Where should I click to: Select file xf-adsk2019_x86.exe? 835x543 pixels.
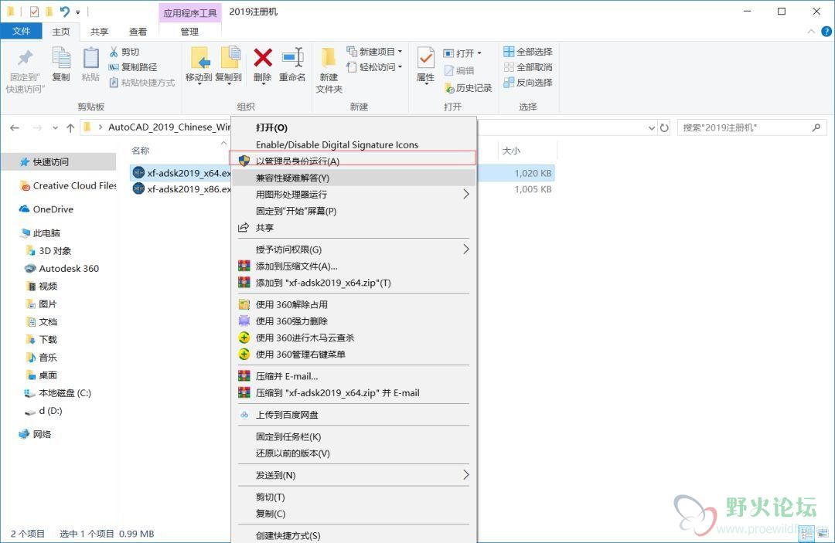[x=181, y=189]
